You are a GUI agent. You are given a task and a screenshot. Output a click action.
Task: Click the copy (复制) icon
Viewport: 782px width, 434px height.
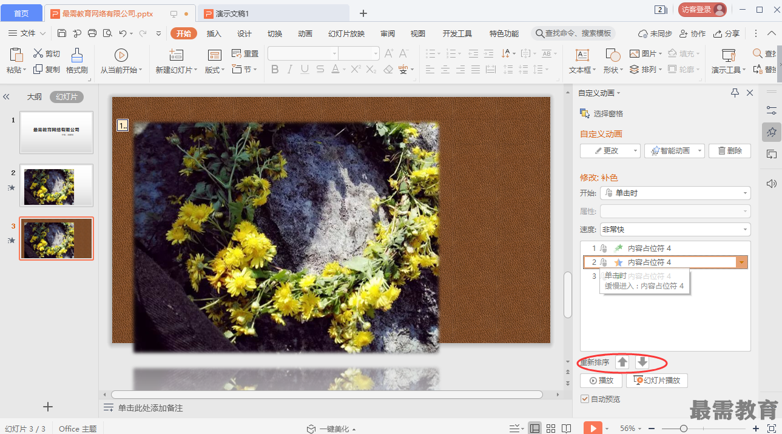pyautogui.click(x=38, y=69)
